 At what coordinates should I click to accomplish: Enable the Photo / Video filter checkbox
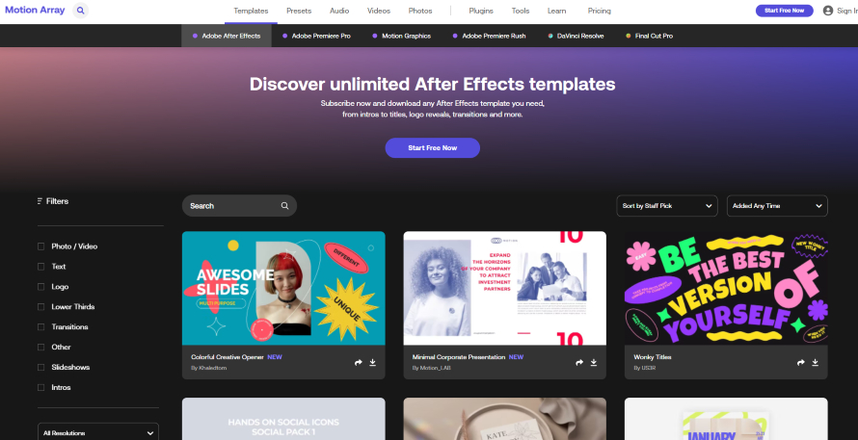pyautogui.click(x=41, y=246)
